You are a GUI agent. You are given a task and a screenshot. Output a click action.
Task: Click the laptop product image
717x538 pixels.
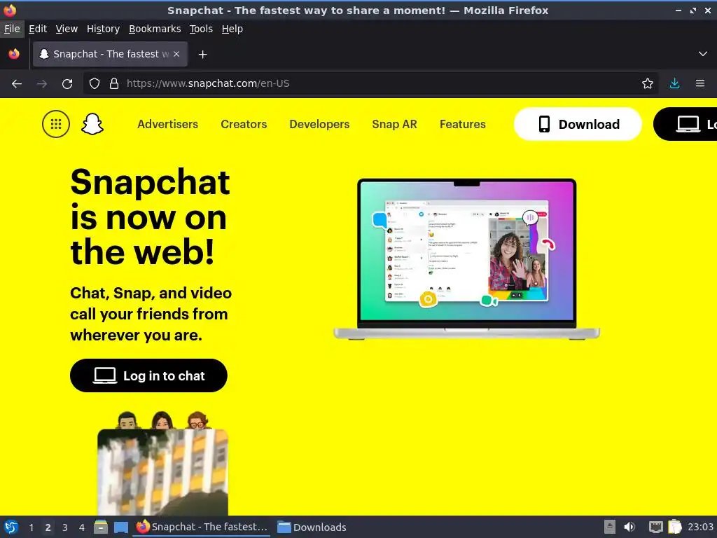(467, 259)
